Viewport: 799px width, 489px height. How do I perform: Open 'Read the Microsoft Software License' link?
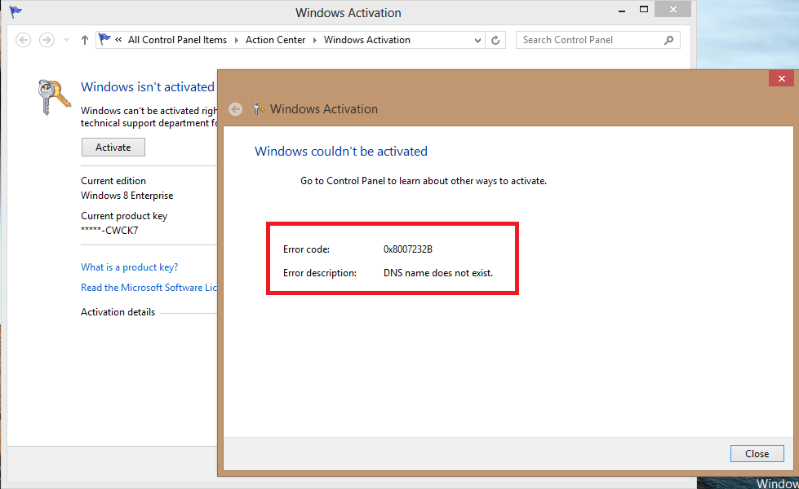[x=149, y=288]
